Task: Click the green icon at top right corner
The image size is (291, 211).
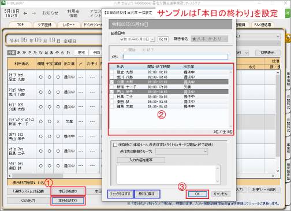Action: coord(288,13)
